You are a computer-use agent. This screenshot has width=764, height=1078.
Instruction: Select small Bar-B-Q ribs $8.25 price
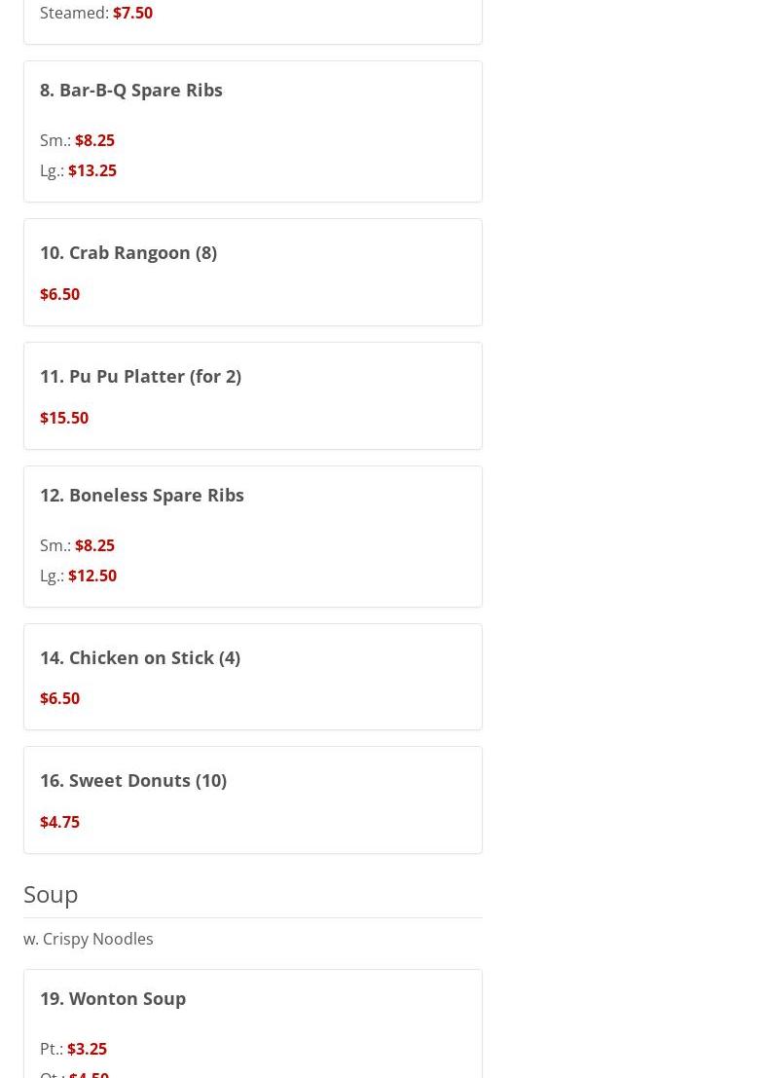(x=94, y=140)
